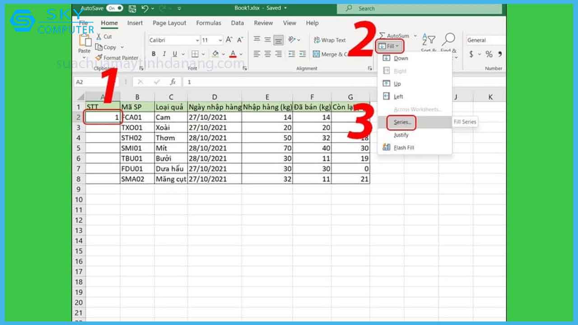Open the Data tab
578x325 pixels.
pyautogui.click(x=238, y=23)
